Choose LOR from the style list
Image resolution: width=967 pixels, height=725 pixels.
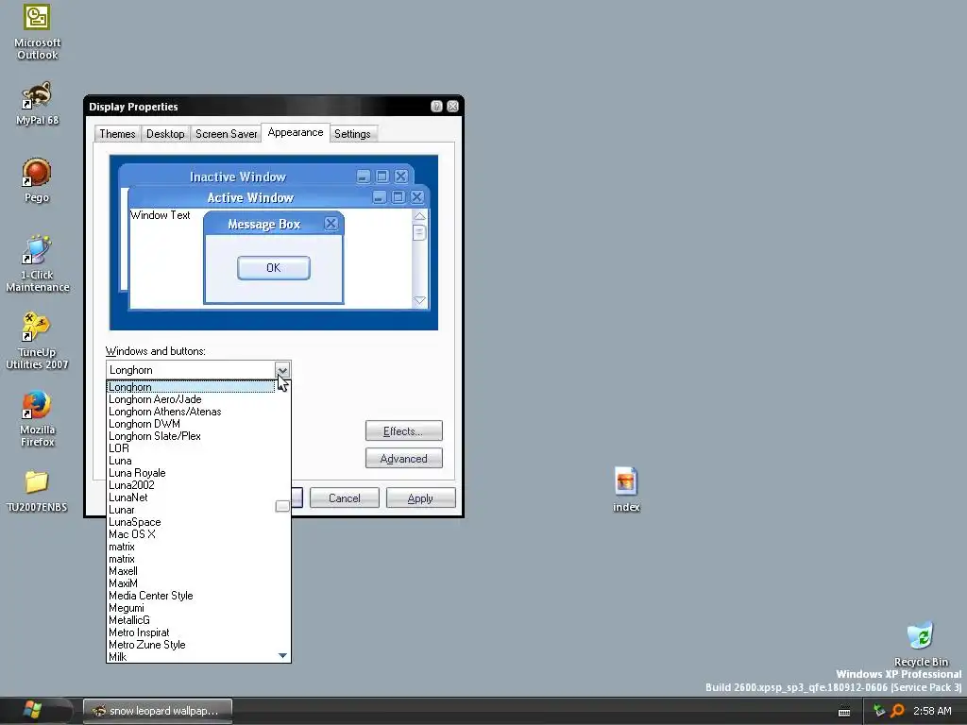[x=191, y=448]
